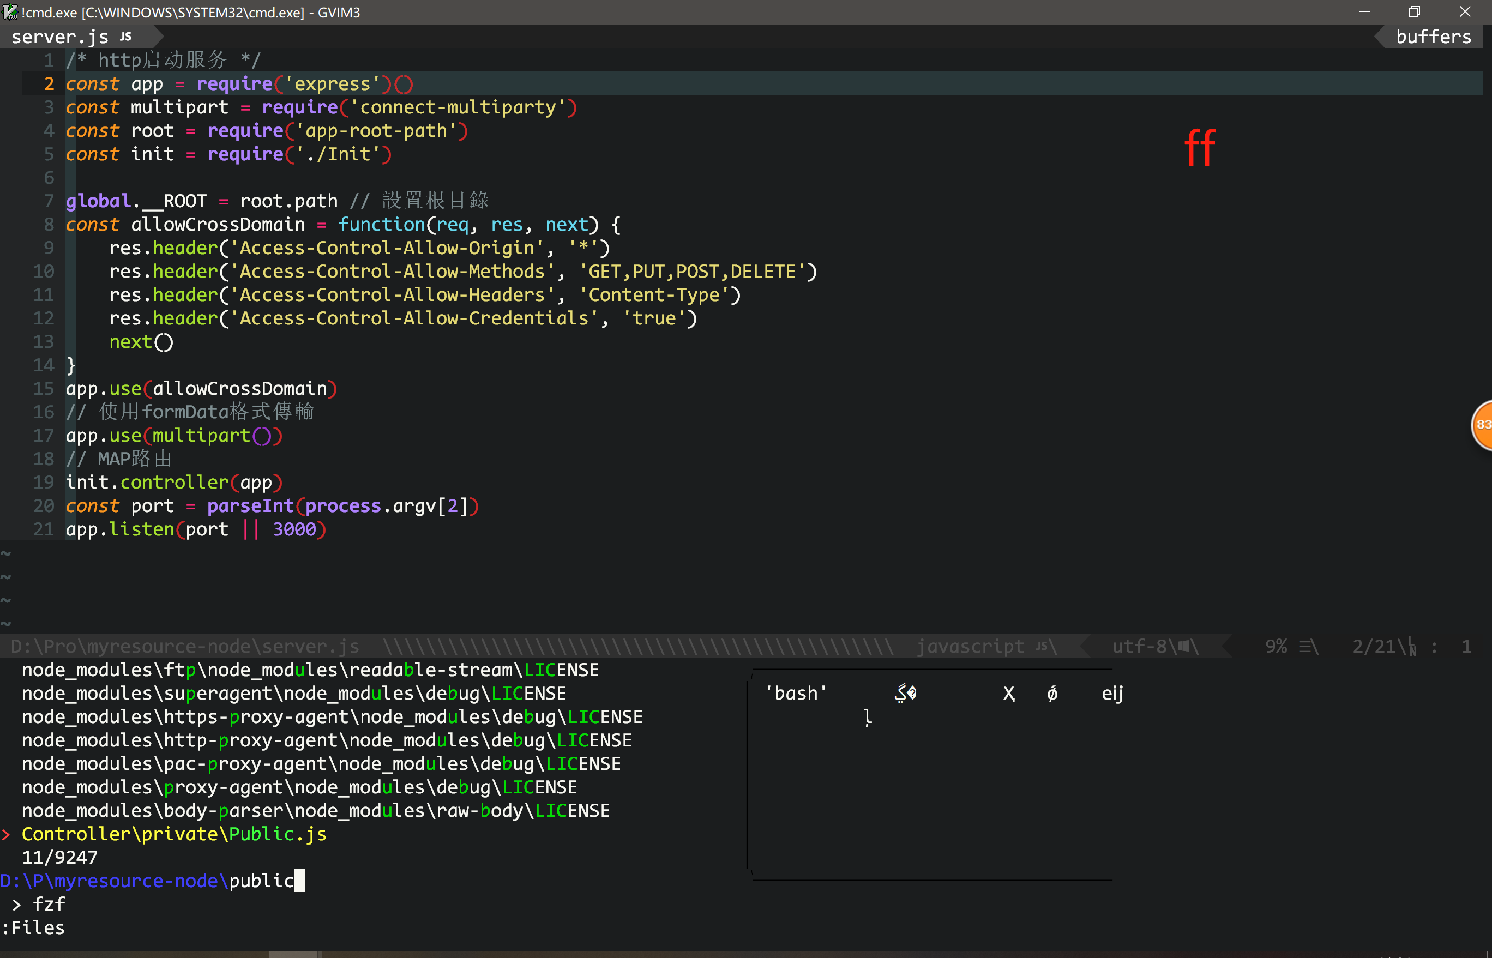This screenshot has width=1492, height=958.
Task: Click the lines percentage icon in statusline
Action: (1305, 647)
